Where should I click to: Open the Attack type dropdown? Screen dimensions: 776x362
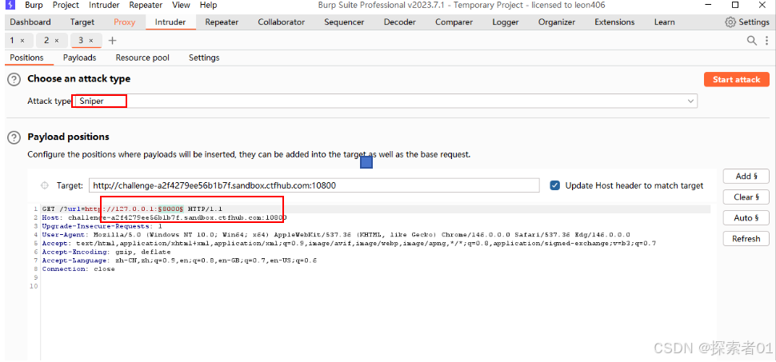pos(385,101)
